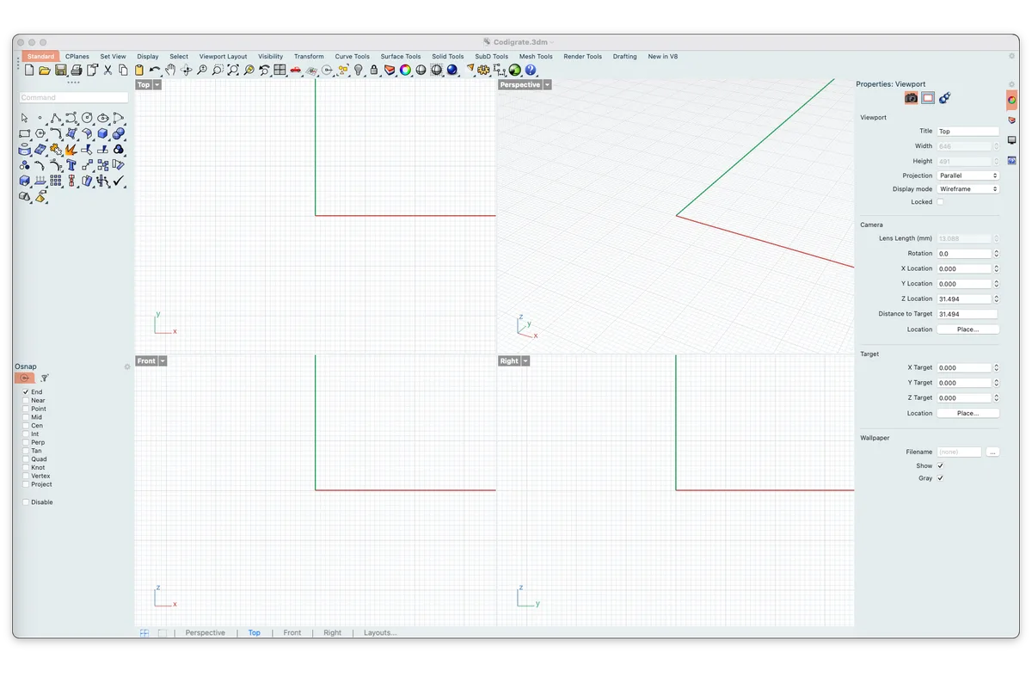Open the Projection dropdown
This screenshot has height=677, width=1032.
coord(968,175)
